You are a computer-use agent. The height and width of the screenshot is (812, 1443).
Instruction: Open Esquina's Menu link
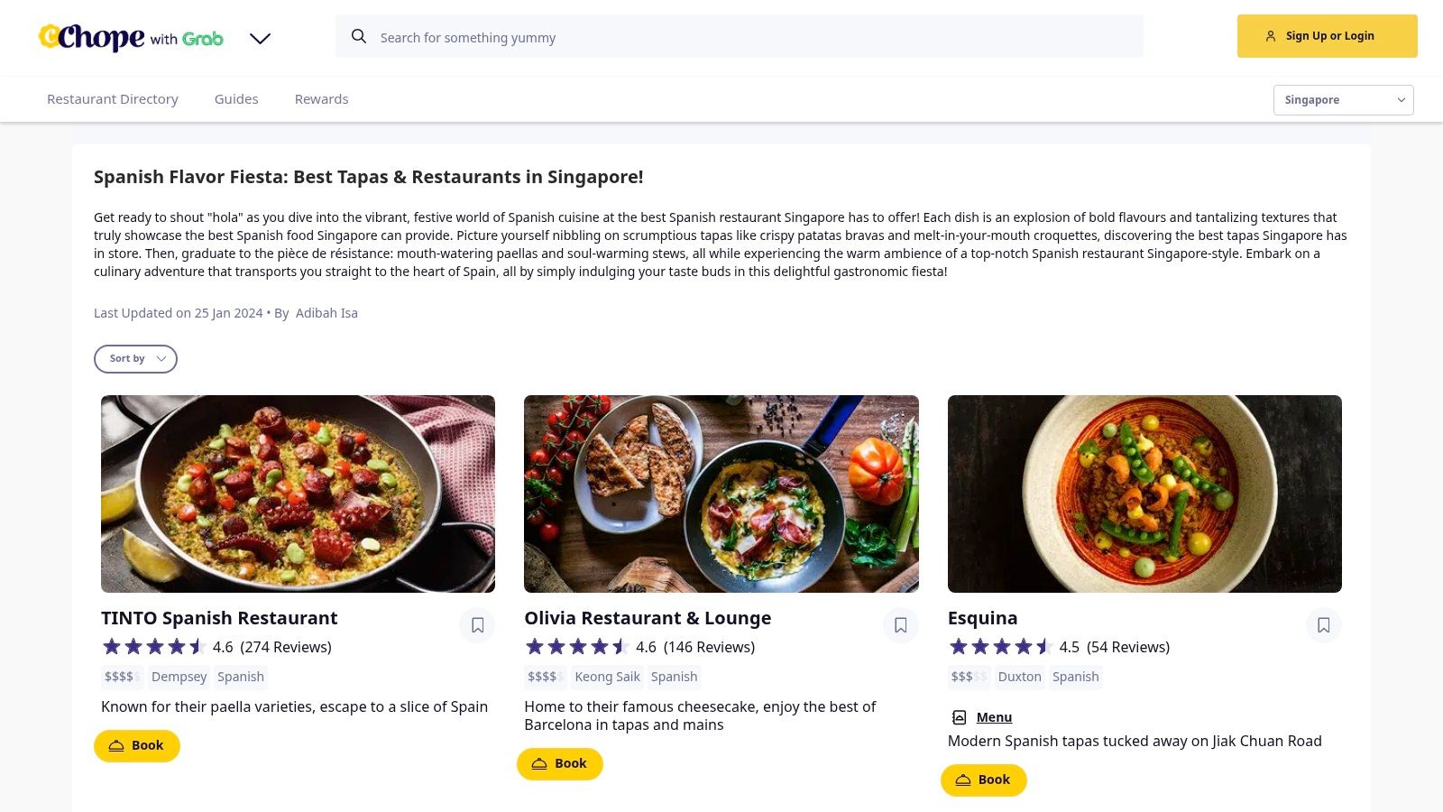994,717
